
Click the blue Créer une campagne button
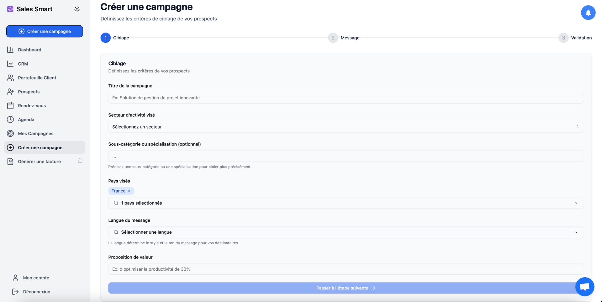point(45,31)
